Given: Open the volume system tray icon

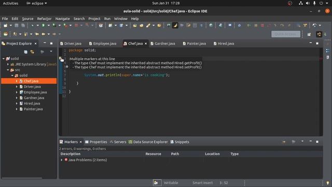Looking at the screenshot, I should coord(308,3).
